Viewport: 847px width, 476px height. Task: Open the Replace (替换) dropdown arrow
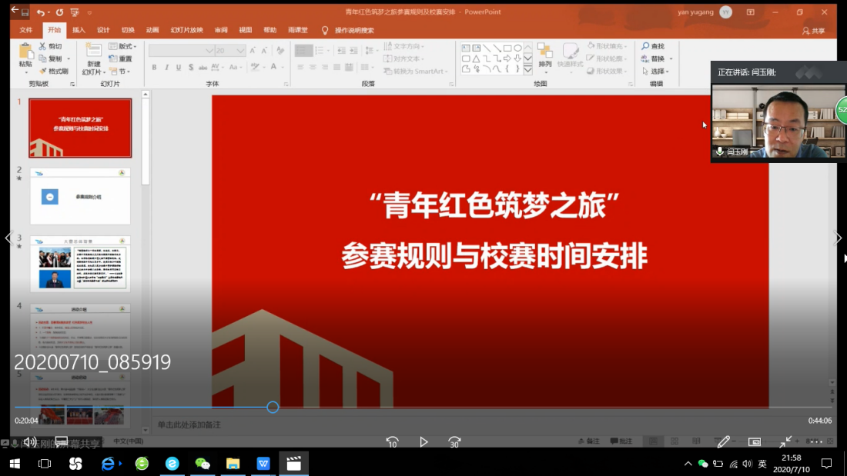tap(671, 58)
